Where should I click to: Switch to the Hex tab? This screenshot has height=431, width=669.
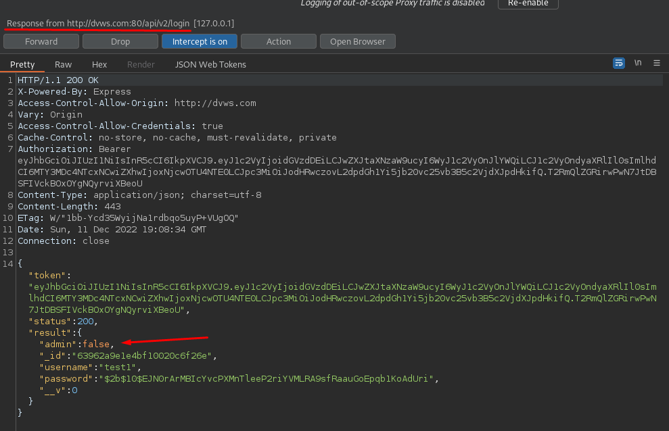pos(99,64)
